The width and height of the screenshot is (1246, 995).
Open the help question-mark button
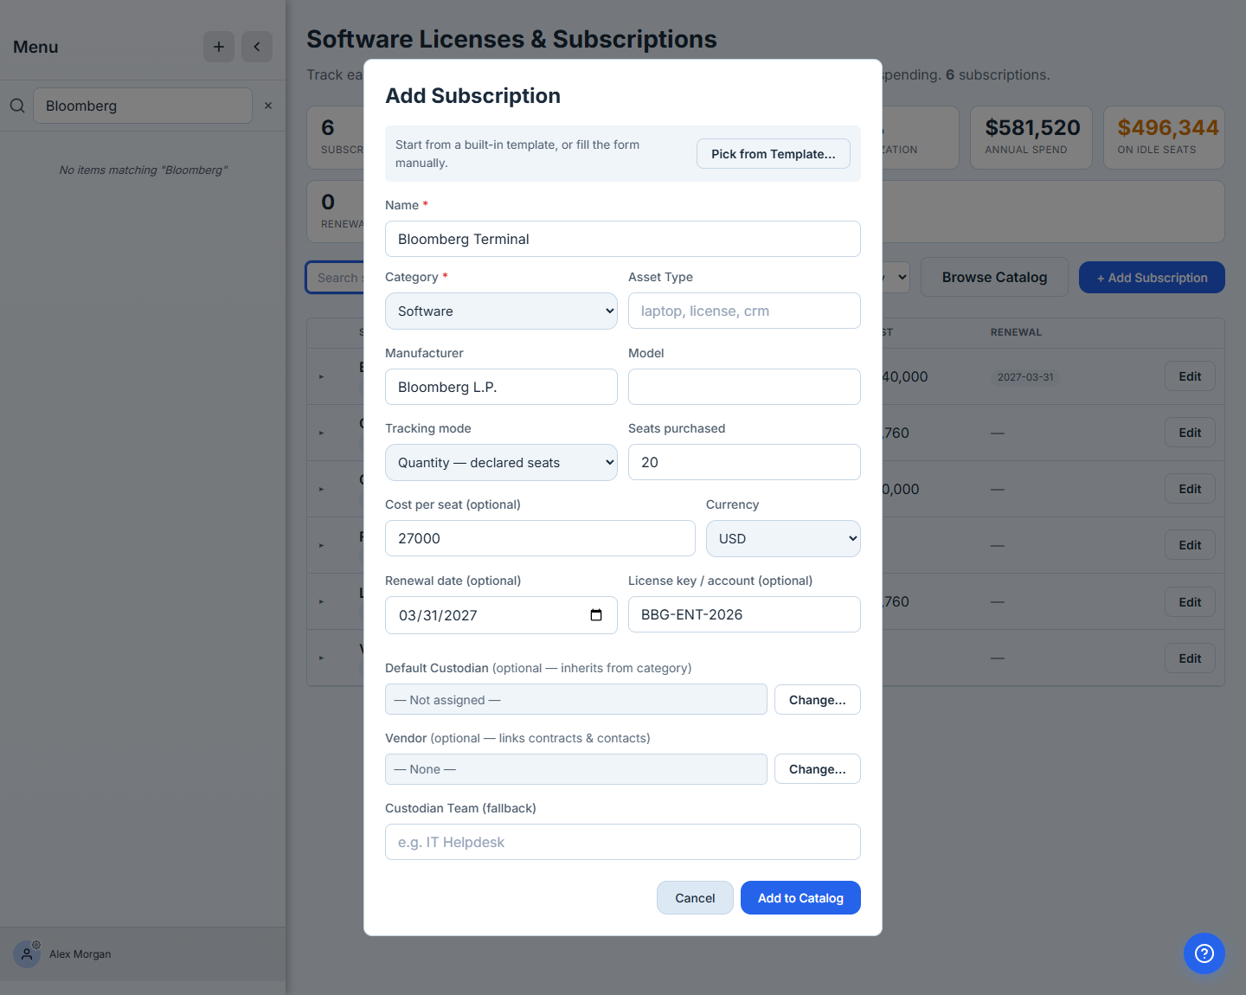pos(1204,953)
